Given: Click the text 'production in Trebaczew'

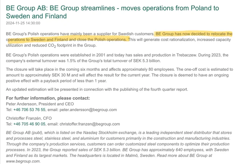Looking at the screenshot, I should pyautogui.click(x=174, y=55).
